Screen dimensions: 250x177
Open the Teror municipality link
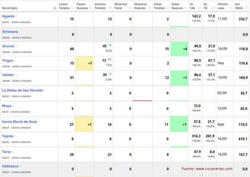7,152
